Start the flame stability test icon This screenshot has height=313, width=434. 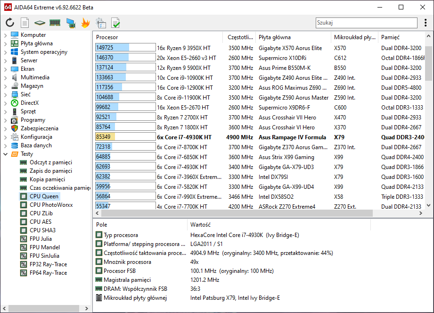click(x=85, y=23)
